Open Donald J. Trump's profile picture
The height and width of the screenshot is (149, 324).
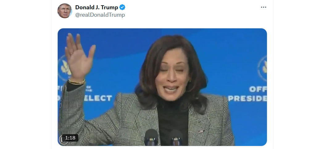point(64,11)
